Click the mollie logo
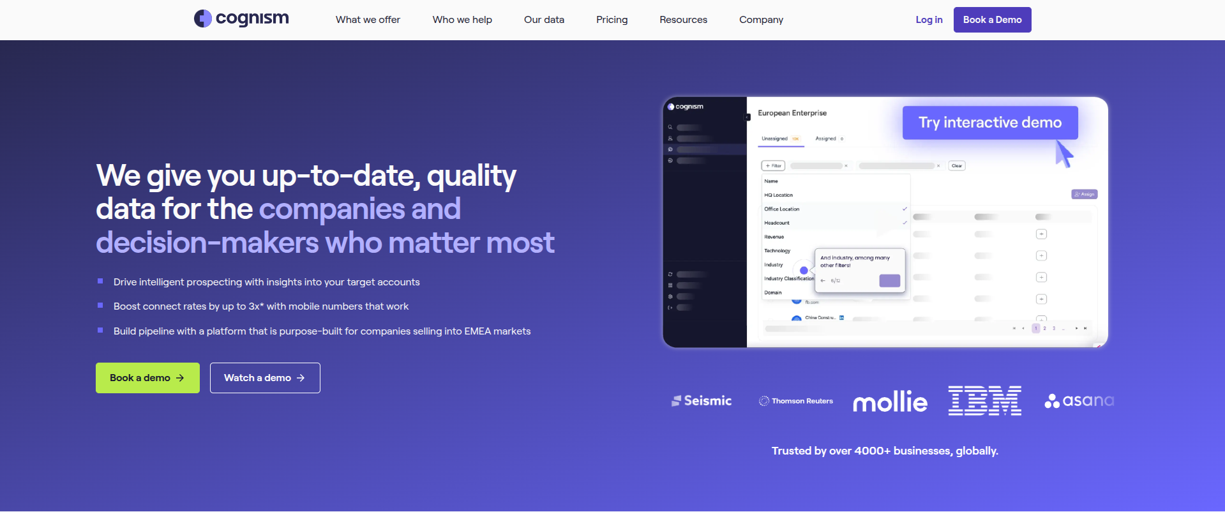The width and height of the screenshot is (1225, 512). pyautogui.click(x=890, y=402)
